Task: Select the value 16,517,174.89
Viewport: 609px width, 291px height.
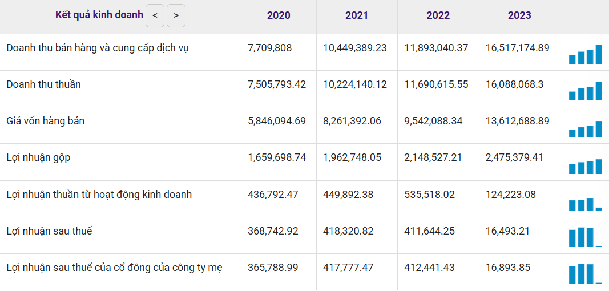Action: [517, 48]
